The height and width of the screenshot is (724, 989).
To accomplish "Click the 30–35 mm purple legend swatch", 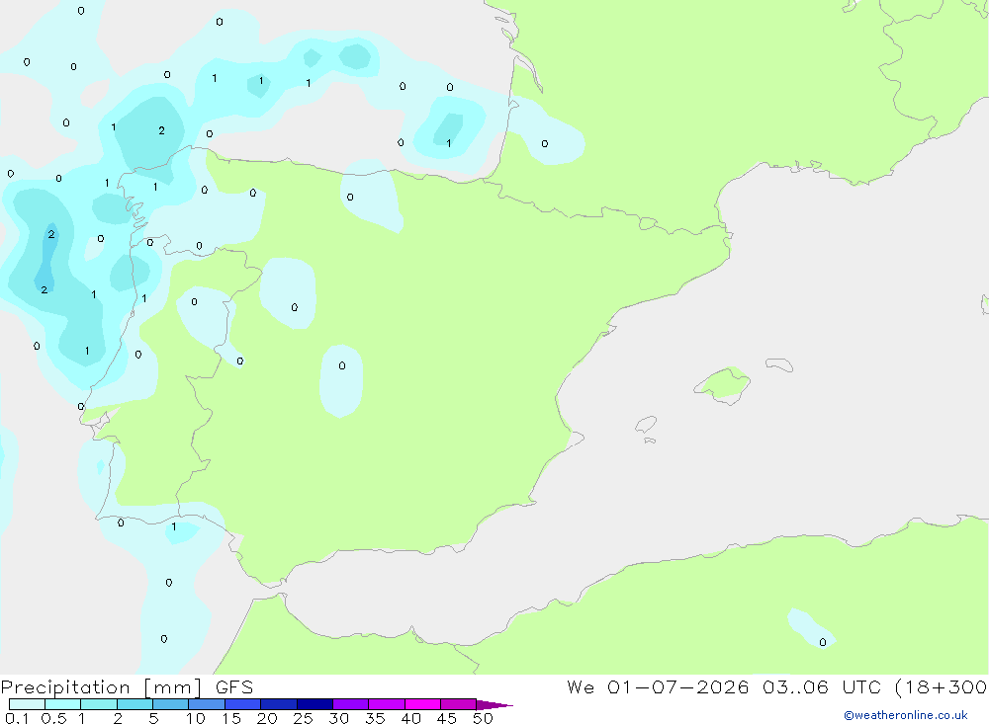I will click(x=351, y=704).
